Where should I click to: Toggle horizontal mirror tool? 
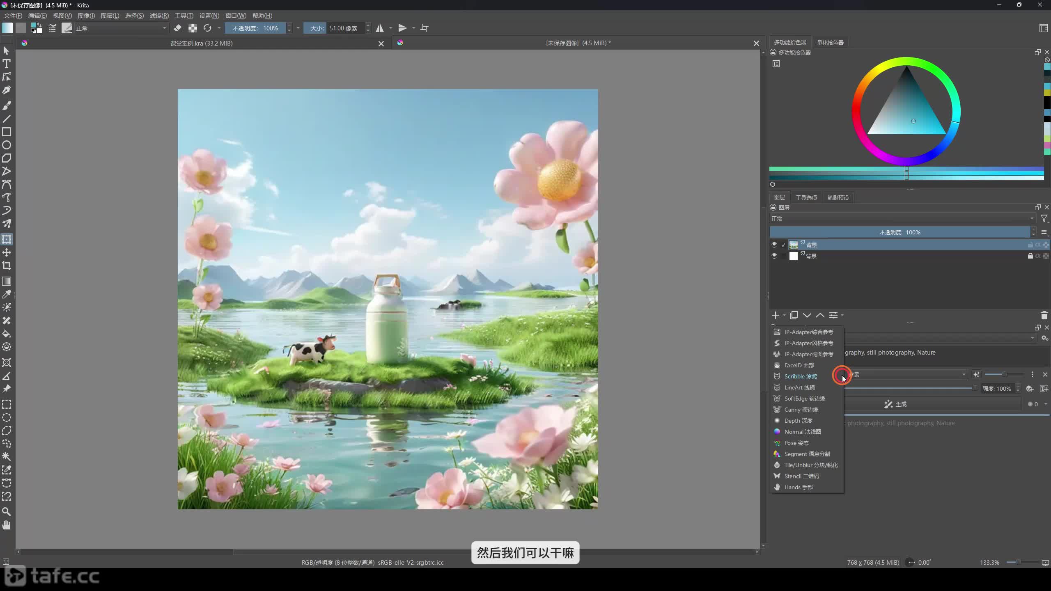(380, 28)
